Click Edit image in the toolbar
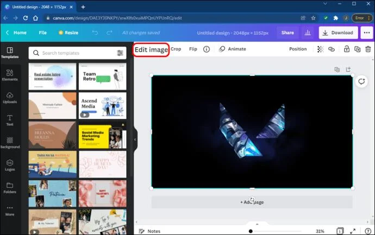Screen dimensions: 375x235 (x=151, y=50)
